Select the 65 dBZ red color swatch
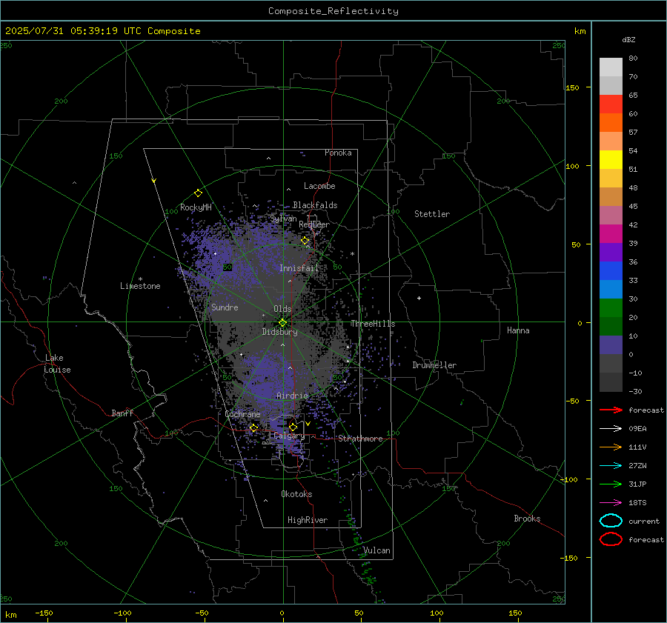This screenshot has height=623, width=667. tap(611, 104)
